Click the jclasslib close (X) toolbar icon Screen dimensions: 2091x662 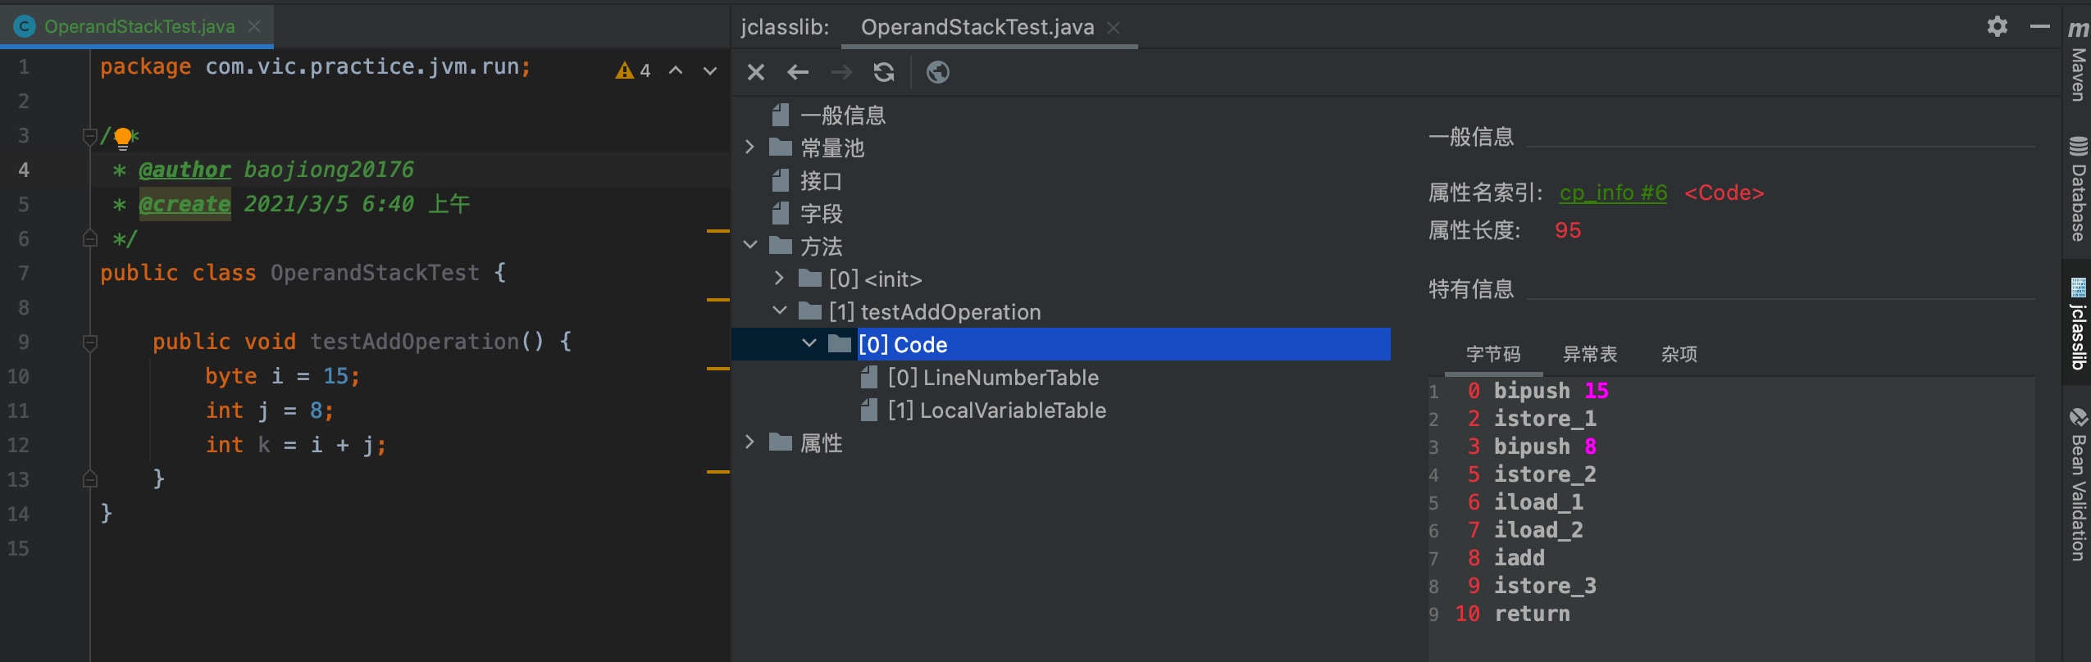755,73
